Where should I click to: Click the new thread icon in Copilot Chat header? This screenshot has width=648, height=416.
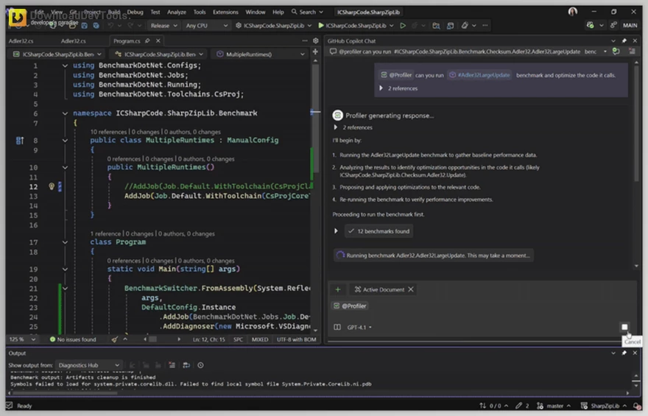616,52
